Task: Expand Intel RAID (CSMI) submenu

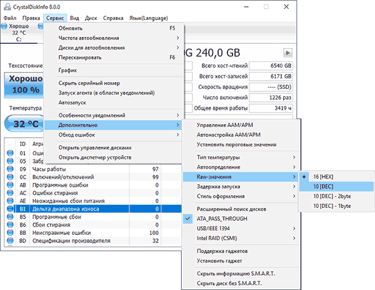Action: coord(241,238)
